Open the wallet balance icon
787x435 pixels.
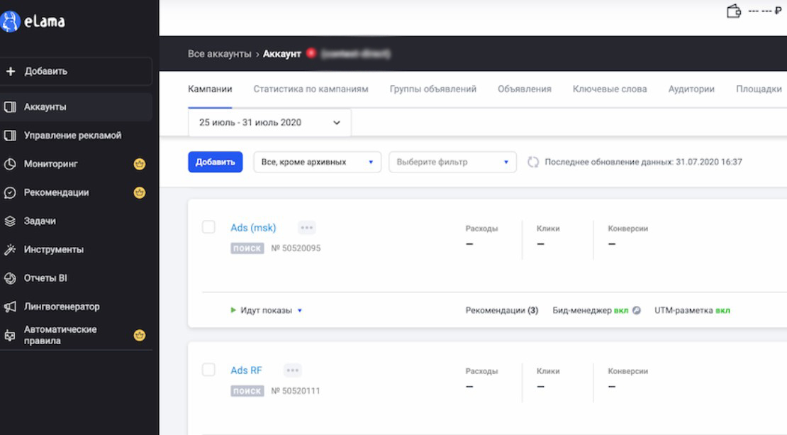[734, 11]
